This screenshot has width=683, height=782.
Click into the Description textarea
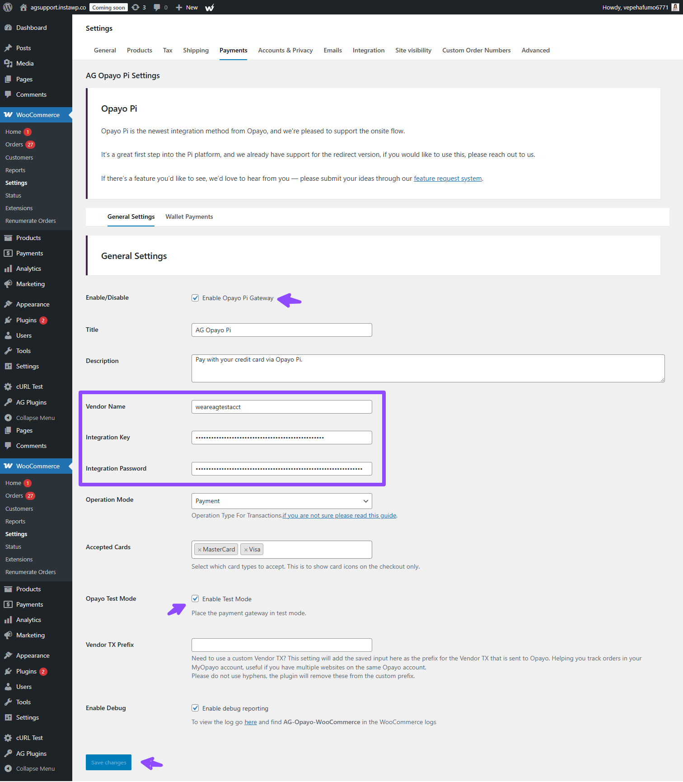click(x=428, y=368)
